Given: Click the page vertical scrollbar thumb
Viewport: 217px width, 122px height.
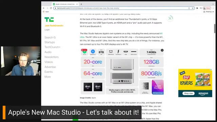Looking at the screenshot, I should click(x=215, y=28).
